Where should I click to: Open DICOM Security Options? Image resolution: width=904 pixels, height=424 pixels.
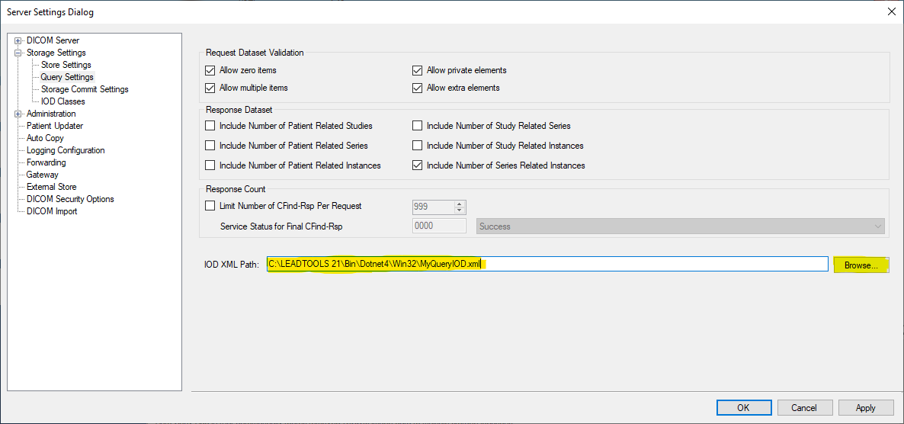coord(70,199)
